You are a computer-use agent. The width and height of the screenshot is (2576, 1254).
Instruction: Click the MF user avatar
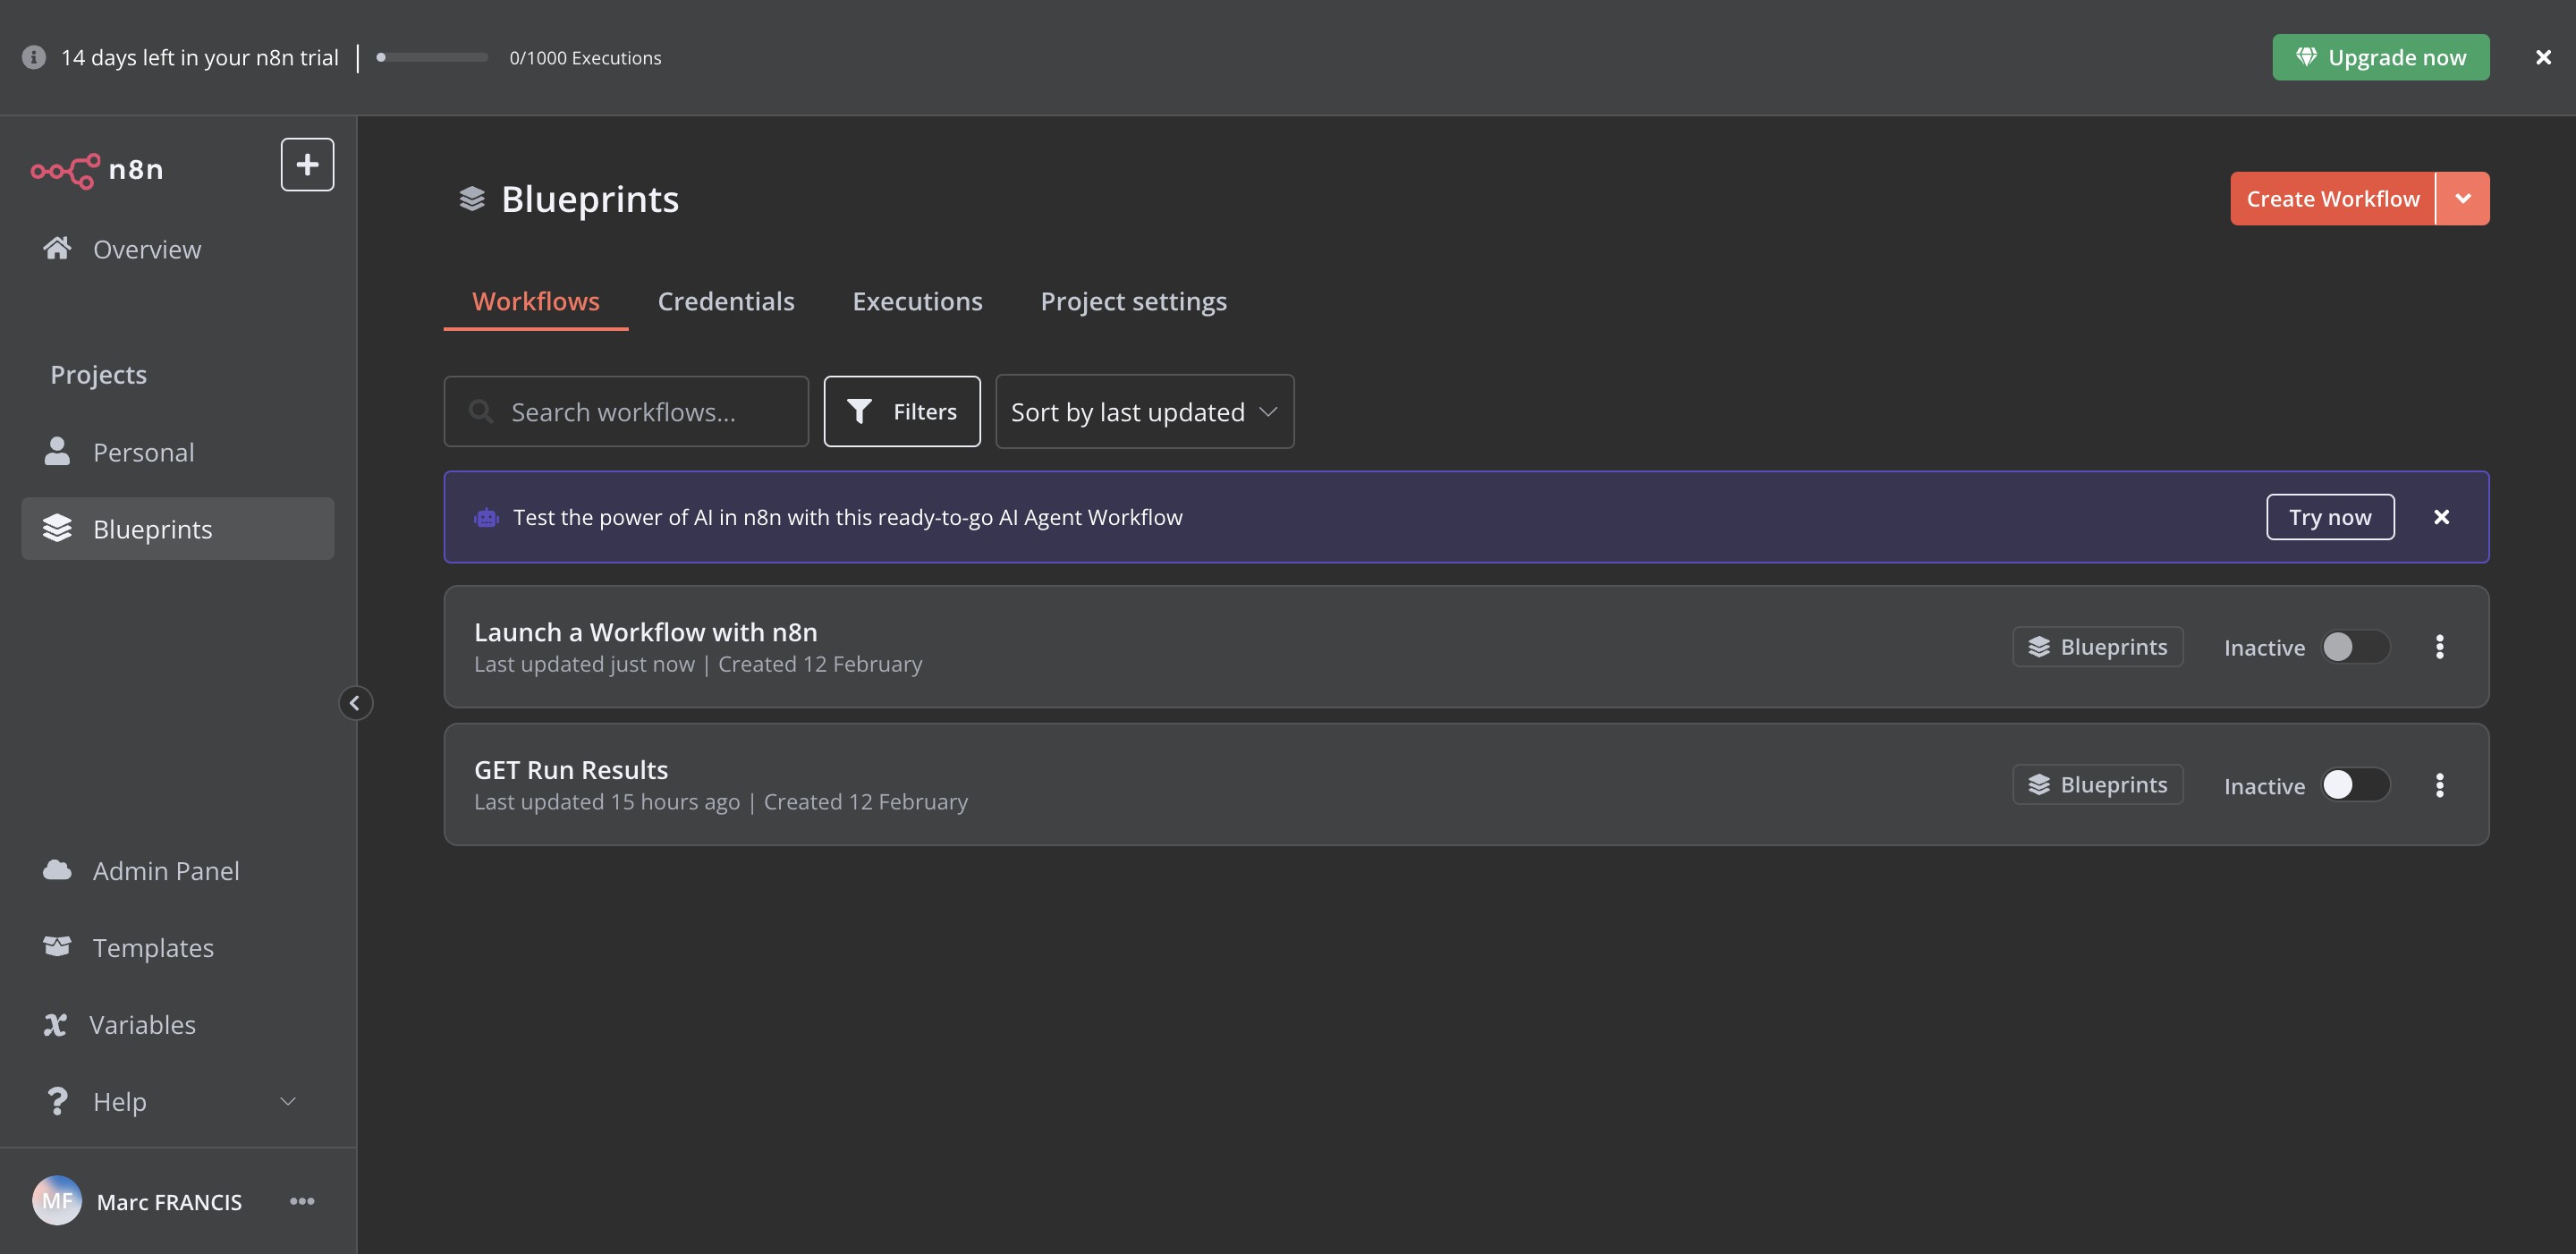point(57,1200)
